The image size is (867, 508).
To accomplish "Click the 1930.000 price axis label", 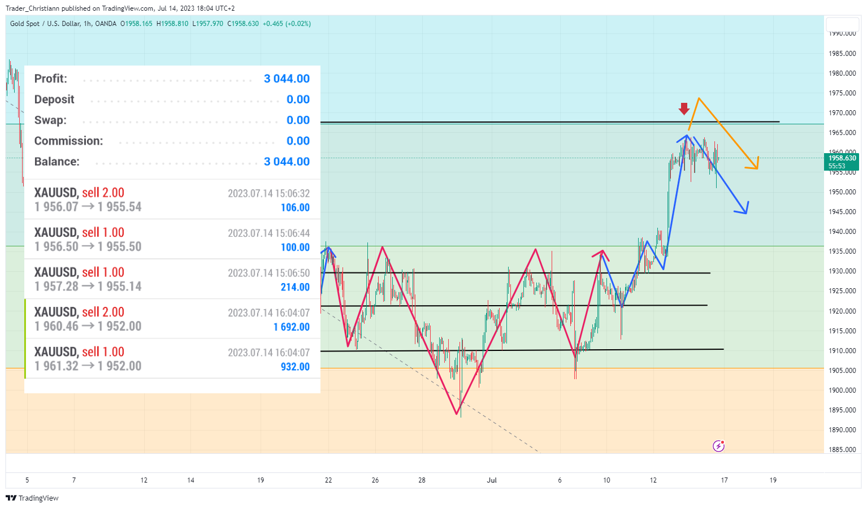I will (x=842, y=271).
